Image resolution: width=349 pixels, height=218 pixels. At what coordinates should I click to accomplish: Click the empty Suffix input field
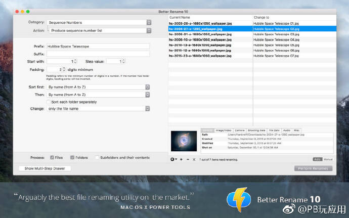pyautogui.click(x=98, y=54)
